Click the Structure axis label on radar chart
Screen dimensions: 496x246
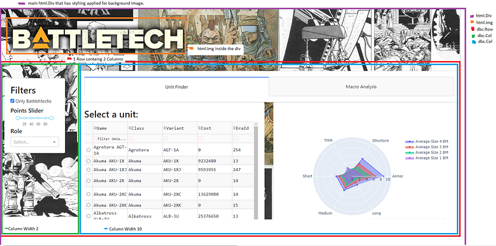[x=381, y=140]
